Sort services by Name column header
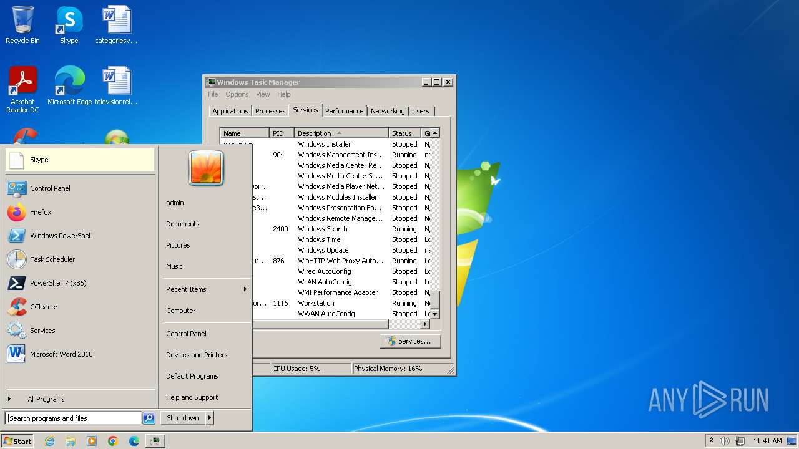Screen dimensions: 799x449 [245, 133]
